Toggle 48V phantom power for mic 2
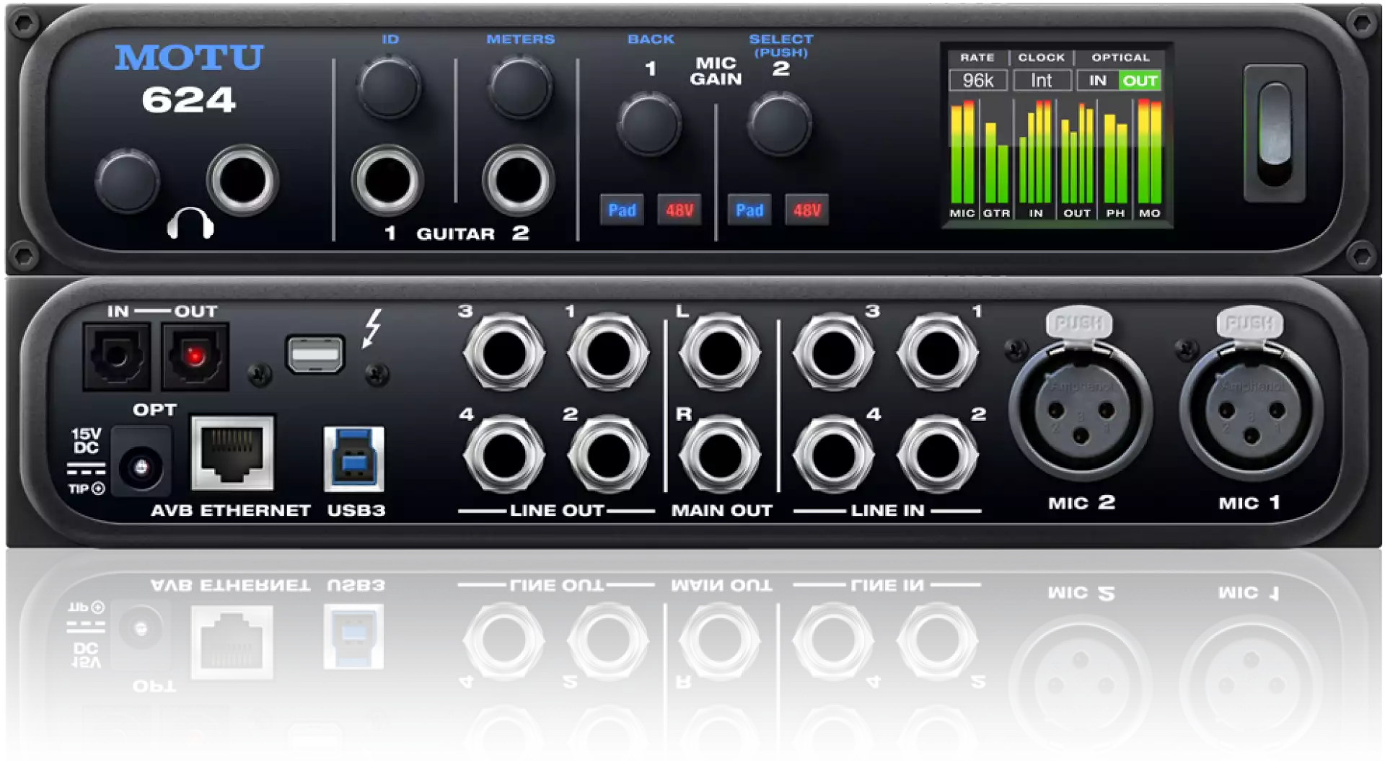Viewport: 1385px width, 776px height. point(806,210)
